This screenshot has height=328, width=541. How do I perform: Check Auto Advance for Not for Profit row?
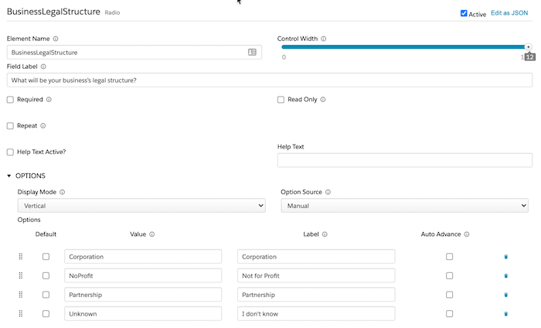(450, 275)
